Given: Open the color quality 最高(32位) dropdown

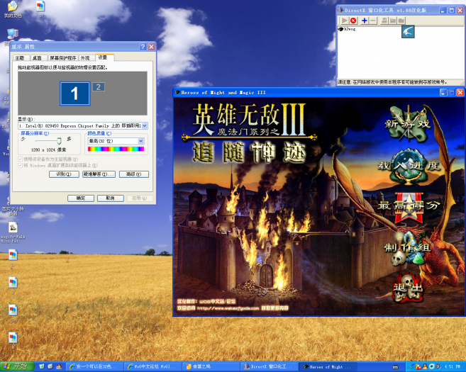Looking at the screenshot, I should (116, 141).
